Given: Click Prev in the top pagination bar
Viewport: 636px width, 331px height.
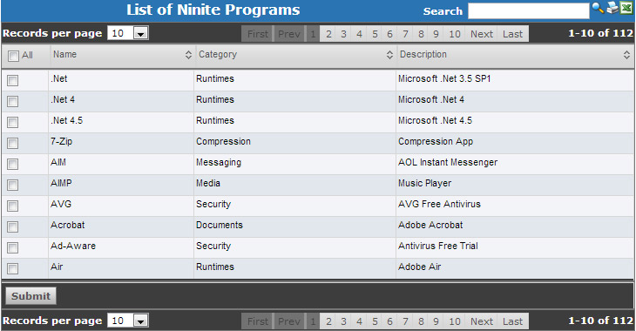Looking at the screenshot, I should (x=289, y=34).
